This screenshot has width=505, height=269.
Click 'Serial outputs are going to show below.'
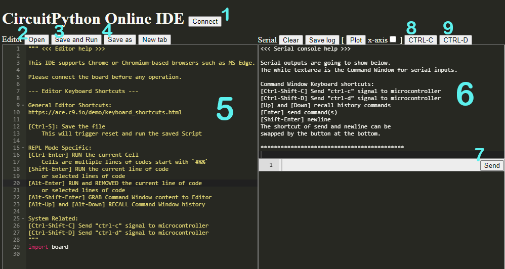325,63
